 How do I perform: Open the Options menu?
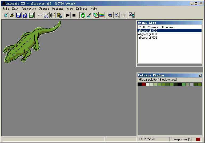[58, 9]
